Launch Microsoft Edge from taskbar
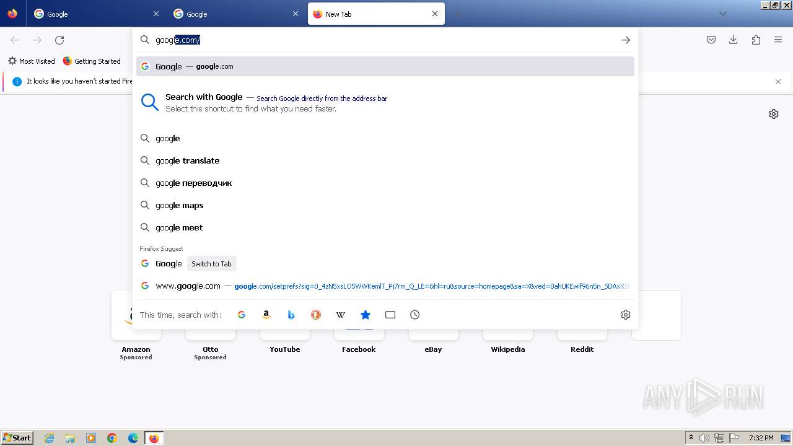Image resolution: width=793 pixels, height=446 pixels. pos(133,438)
